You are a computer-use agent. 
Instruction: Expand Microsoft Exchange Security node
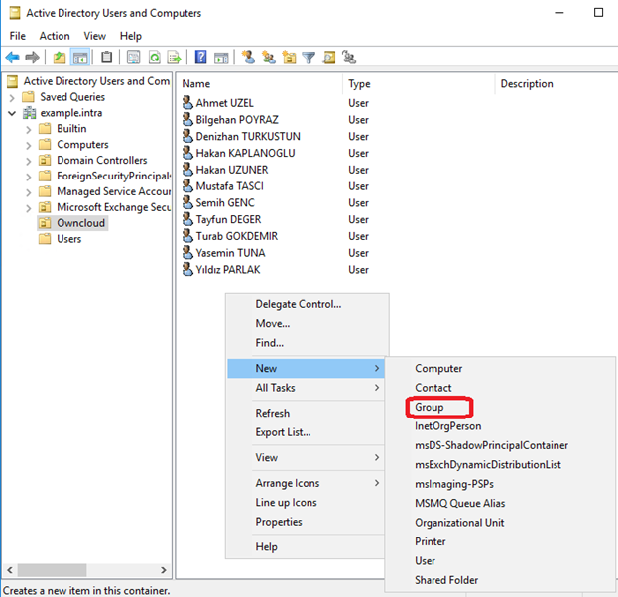point(29,208)
